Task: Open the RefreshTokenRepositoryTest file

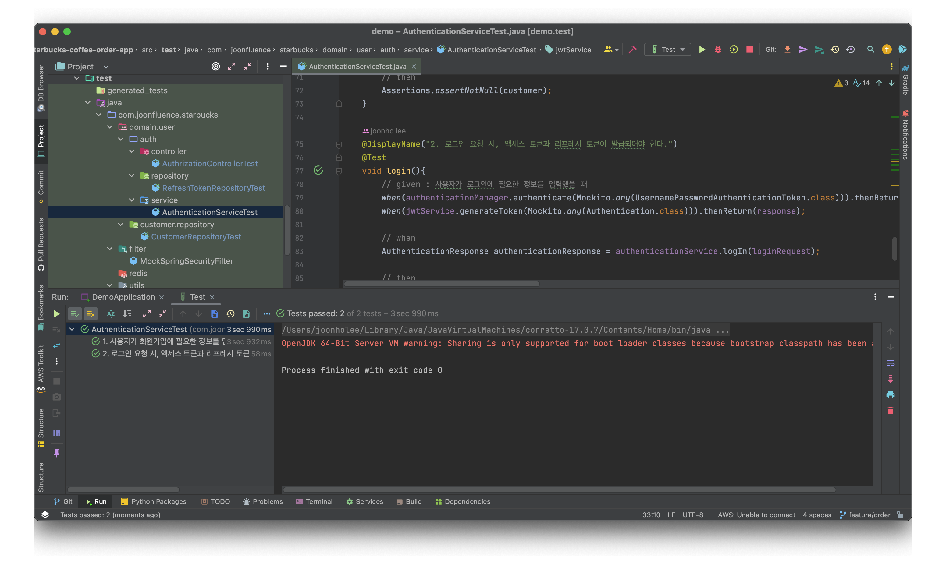Action: (213, 188)
